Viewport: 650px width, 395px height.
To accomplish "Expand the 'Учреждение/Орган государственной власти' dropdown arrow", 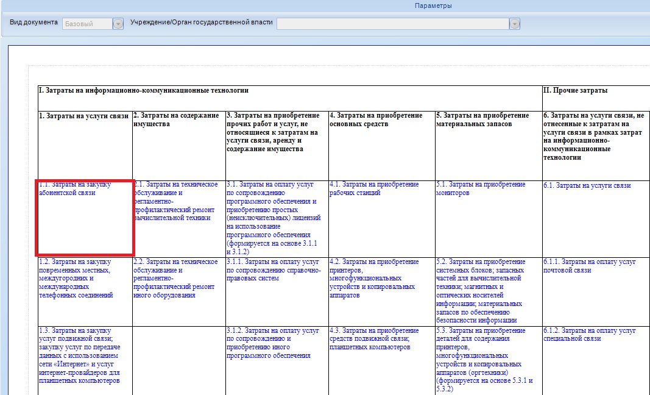I will click(x=514, y=24).
